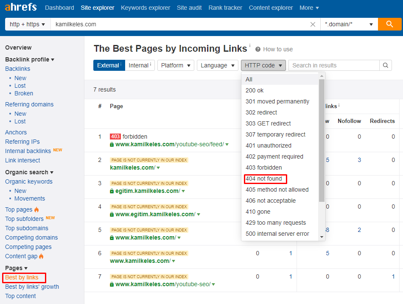Open the More menu in top navigation
This screenshot has width=403, height=304.
coord(309,8)
